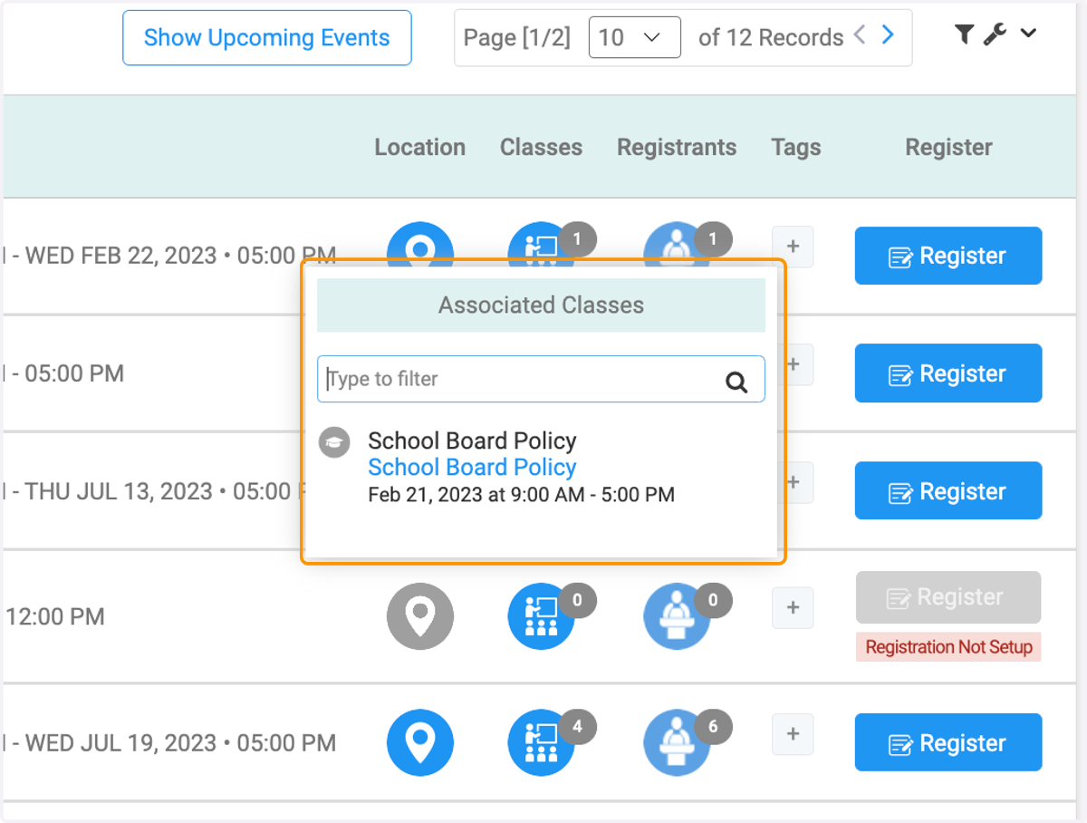Click the Type to filter input field
Screen dimensions: 1087x823
click(541, 379)
